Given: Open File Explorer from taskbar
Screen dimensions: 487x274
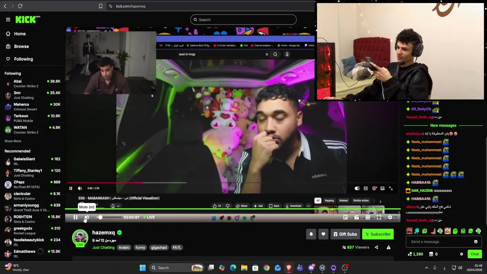Looking at the screenshot, I should 244,268.
